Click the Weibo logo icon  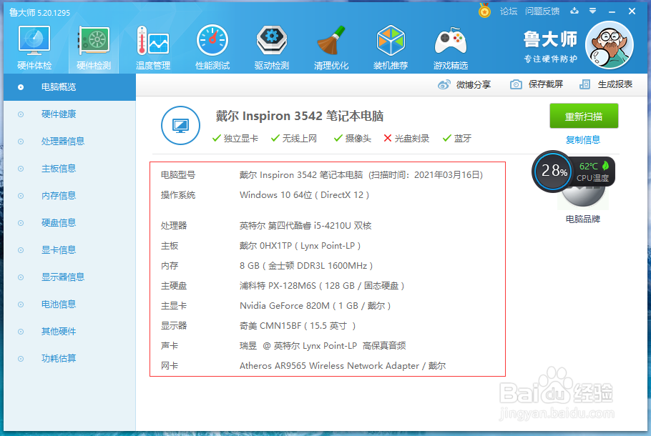point(444,84)
